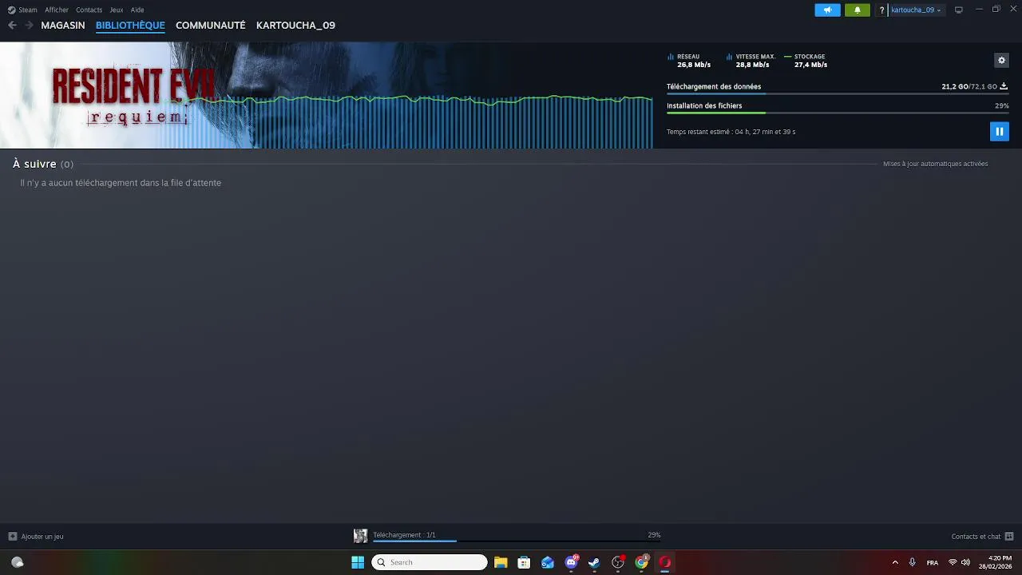The width and height of the screenshot is (1022, 575).
Task: Show hidden system tray icons chevron
Action: tap(894, 562)
